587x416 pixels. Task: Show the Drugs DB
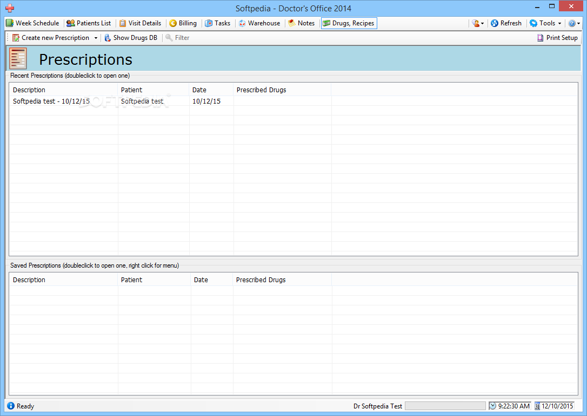(x=135, y=38)
